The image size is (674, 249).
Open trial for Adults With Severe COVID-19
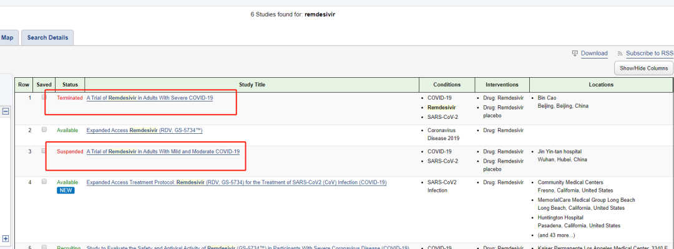coord(150,98)
